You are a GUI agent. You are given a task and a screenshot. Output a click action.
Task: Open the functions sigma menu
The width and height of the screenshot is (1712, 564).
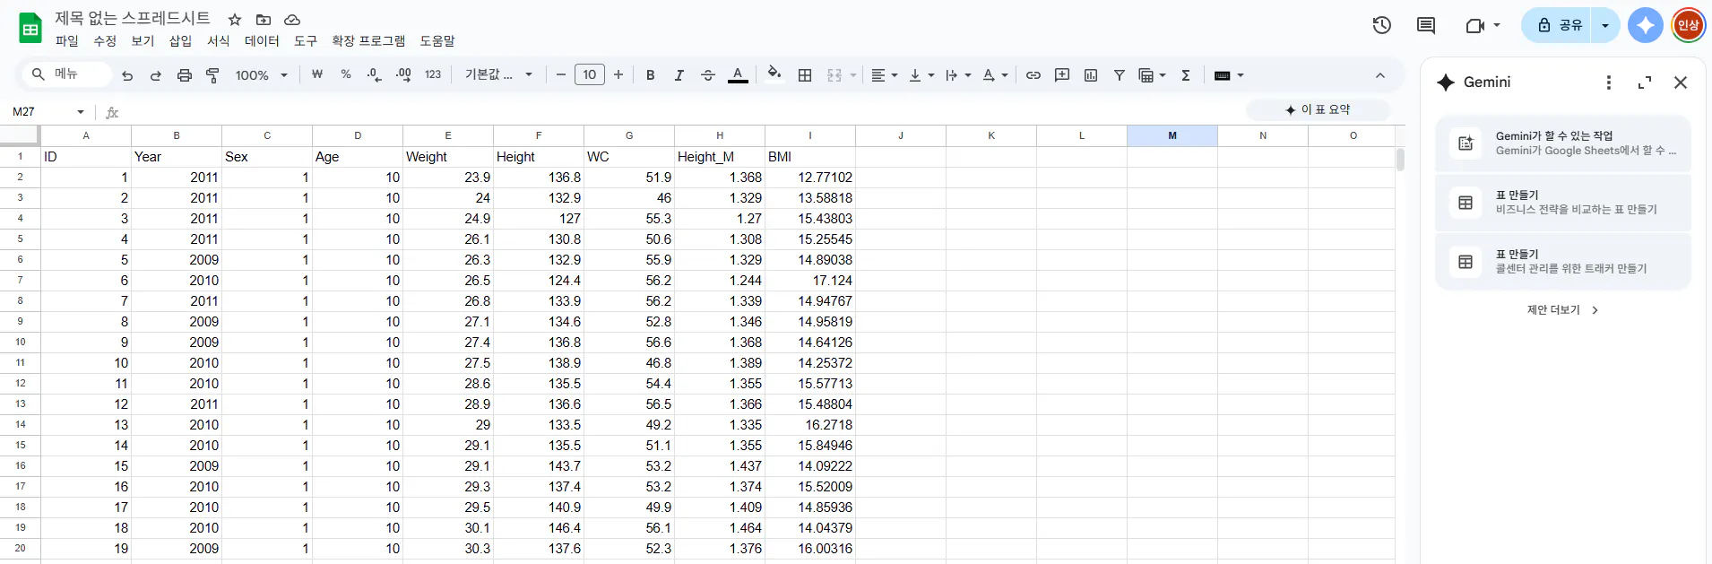point(1186,75)
